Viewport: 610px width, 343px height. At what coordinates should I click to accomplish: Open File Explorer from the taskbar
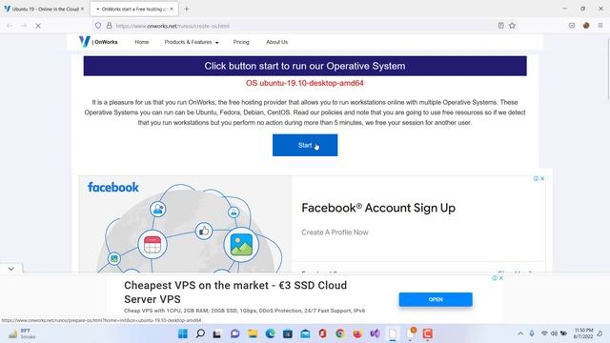(x=253, y=333)
